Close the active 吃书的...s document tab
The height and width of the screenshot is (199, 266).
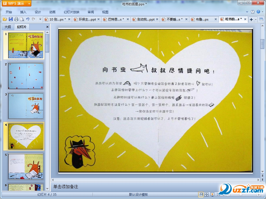(x=245, y=19)
